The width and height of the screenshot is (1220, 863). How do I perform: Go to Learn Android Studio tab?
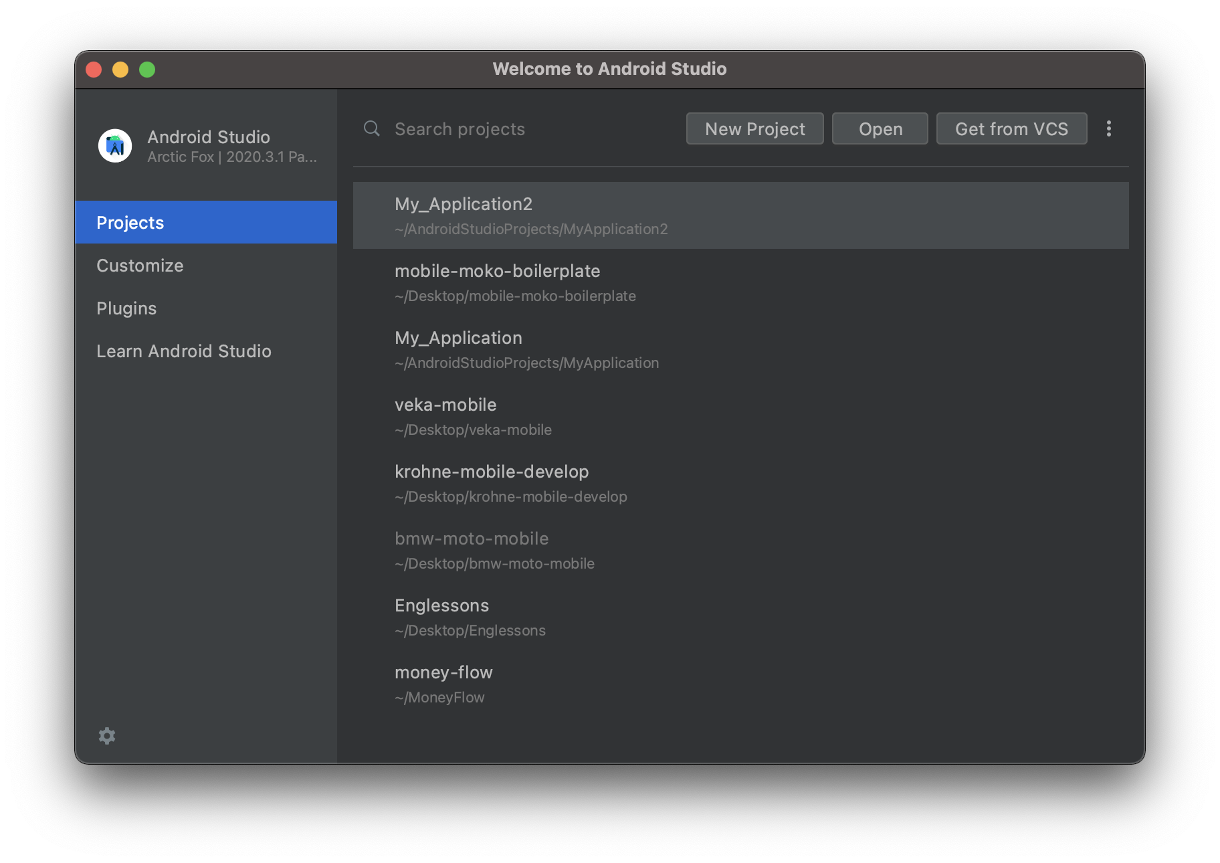tap(206, 351)
